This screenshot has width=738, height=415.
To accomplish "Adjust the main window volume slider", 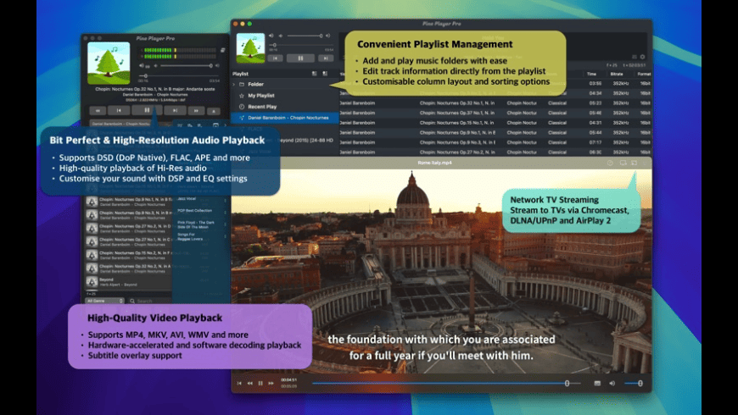I will [305, 36].
